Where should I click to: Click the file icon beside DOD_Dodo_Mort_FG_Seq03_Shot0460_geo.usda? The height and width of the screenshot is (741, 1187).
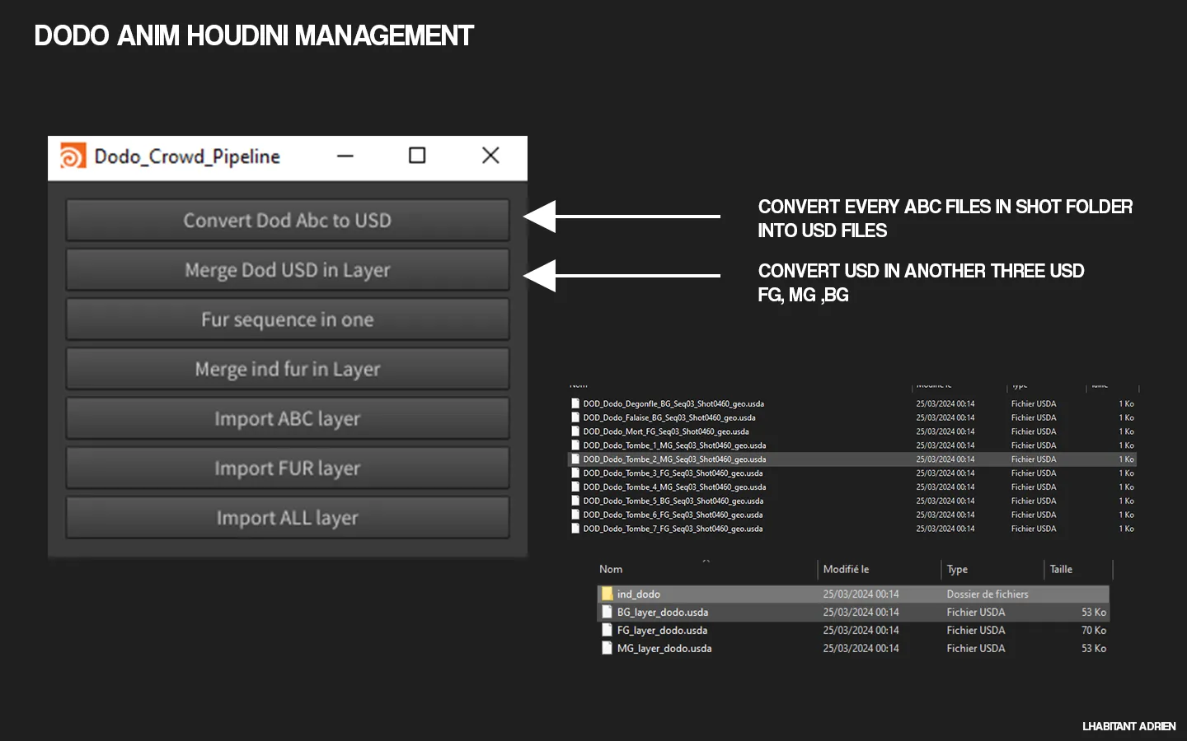tap(575, 431)
